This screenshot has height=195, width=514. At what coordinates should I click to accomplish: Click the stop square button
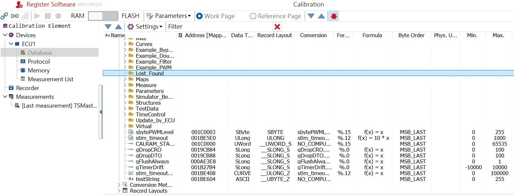pos(48,16)
